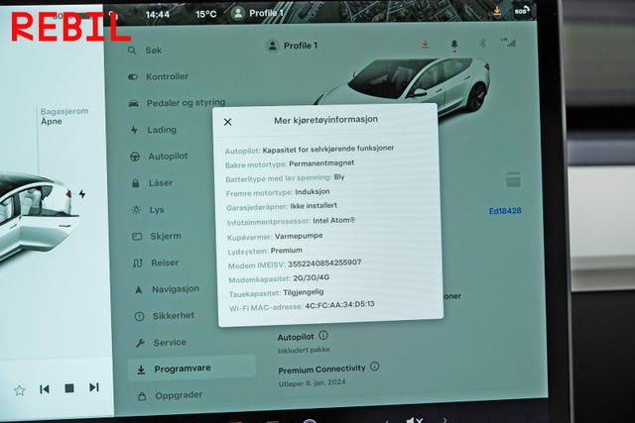
Task: Click the arrow icon beside Navigasjon
Action: coord(139,289)
